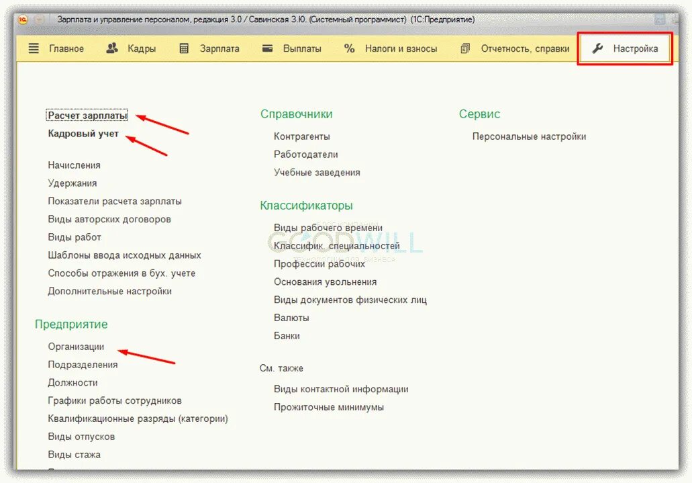The height and width of the screenshot is (483, 692).
Task: Open the Виды стажа list
Action: (x=74, y=455)
